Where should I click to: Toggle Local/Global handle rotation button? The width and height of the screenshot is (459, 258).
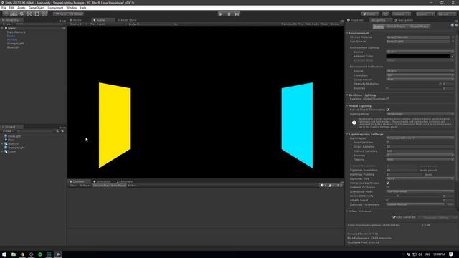pos(77,14)
